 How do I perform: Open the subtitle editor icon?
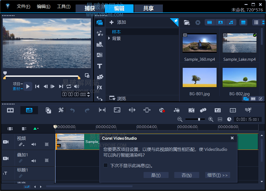click(218, 110)
